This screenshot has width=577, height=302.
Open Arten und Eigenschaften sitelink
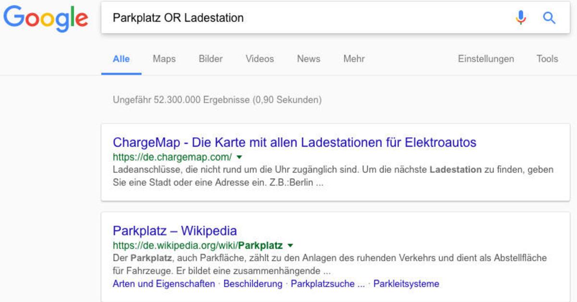[x=164, y=284]
